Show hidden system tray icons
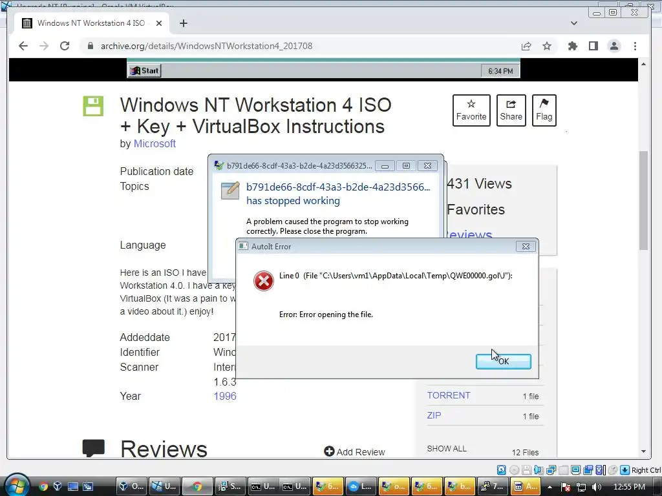The width and height of the screenshot is (662, 496). click(x=550, y=487)
